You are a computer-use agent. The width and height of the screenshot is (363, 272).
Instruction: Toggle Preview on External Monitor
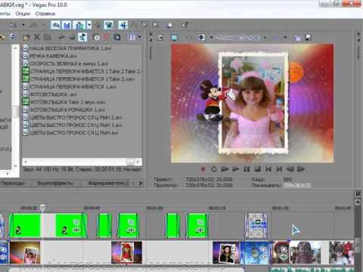coord(174,38)
